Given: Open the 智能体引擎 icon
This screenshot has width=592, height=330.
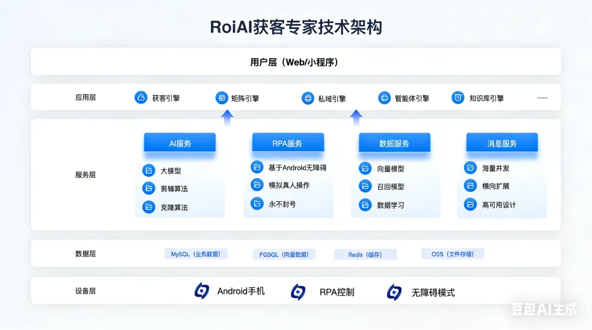Looking at the screenshot, I should coord(384,98).
